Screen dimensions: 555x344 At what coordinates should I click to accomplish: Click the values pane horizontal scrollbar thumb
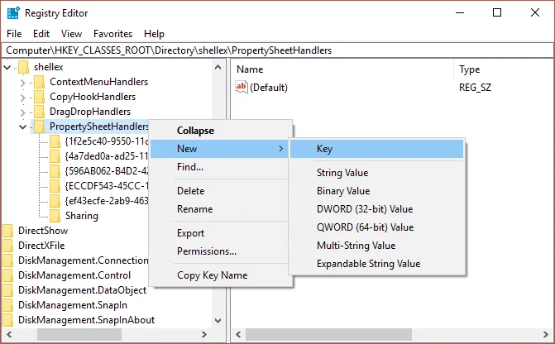(329, 334)
